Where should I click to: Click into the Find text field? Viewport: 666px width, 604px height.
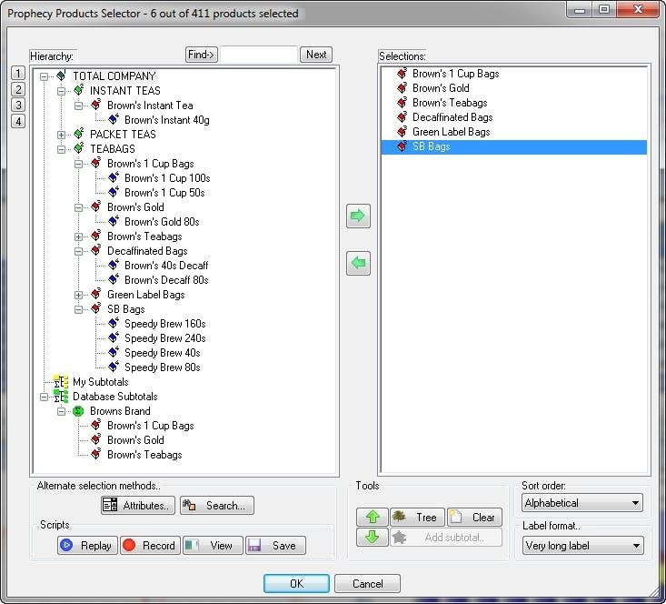[259, 55]
